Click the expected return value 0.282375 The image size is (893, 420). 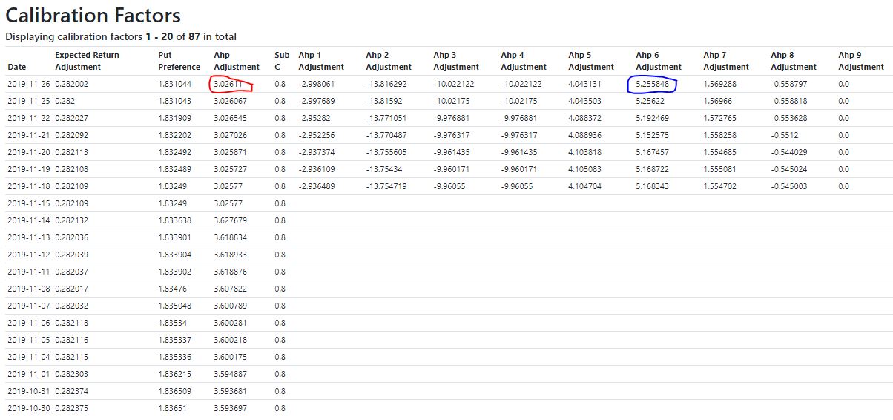(71, 408)
